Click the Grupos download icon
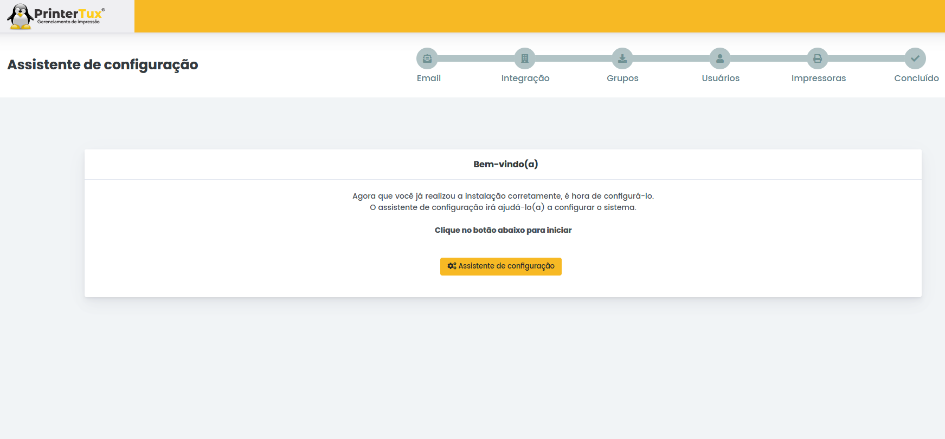The width and height of the screenshot is (945, 439). click(622, 58)
